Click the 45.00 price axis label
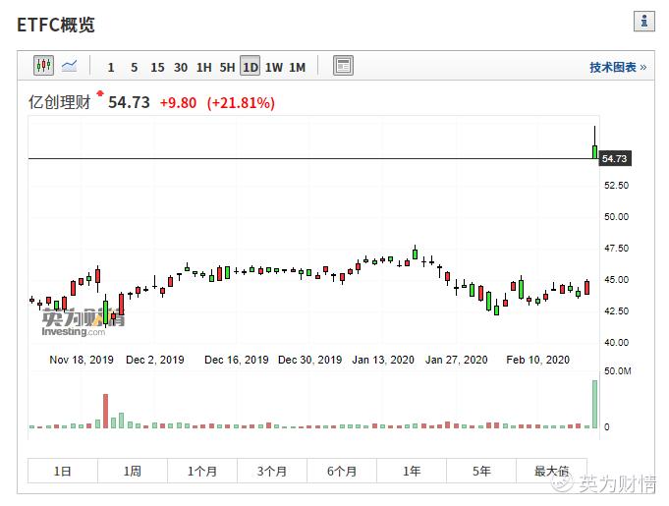This screenshot has width=669, height=506. [617, 280]
